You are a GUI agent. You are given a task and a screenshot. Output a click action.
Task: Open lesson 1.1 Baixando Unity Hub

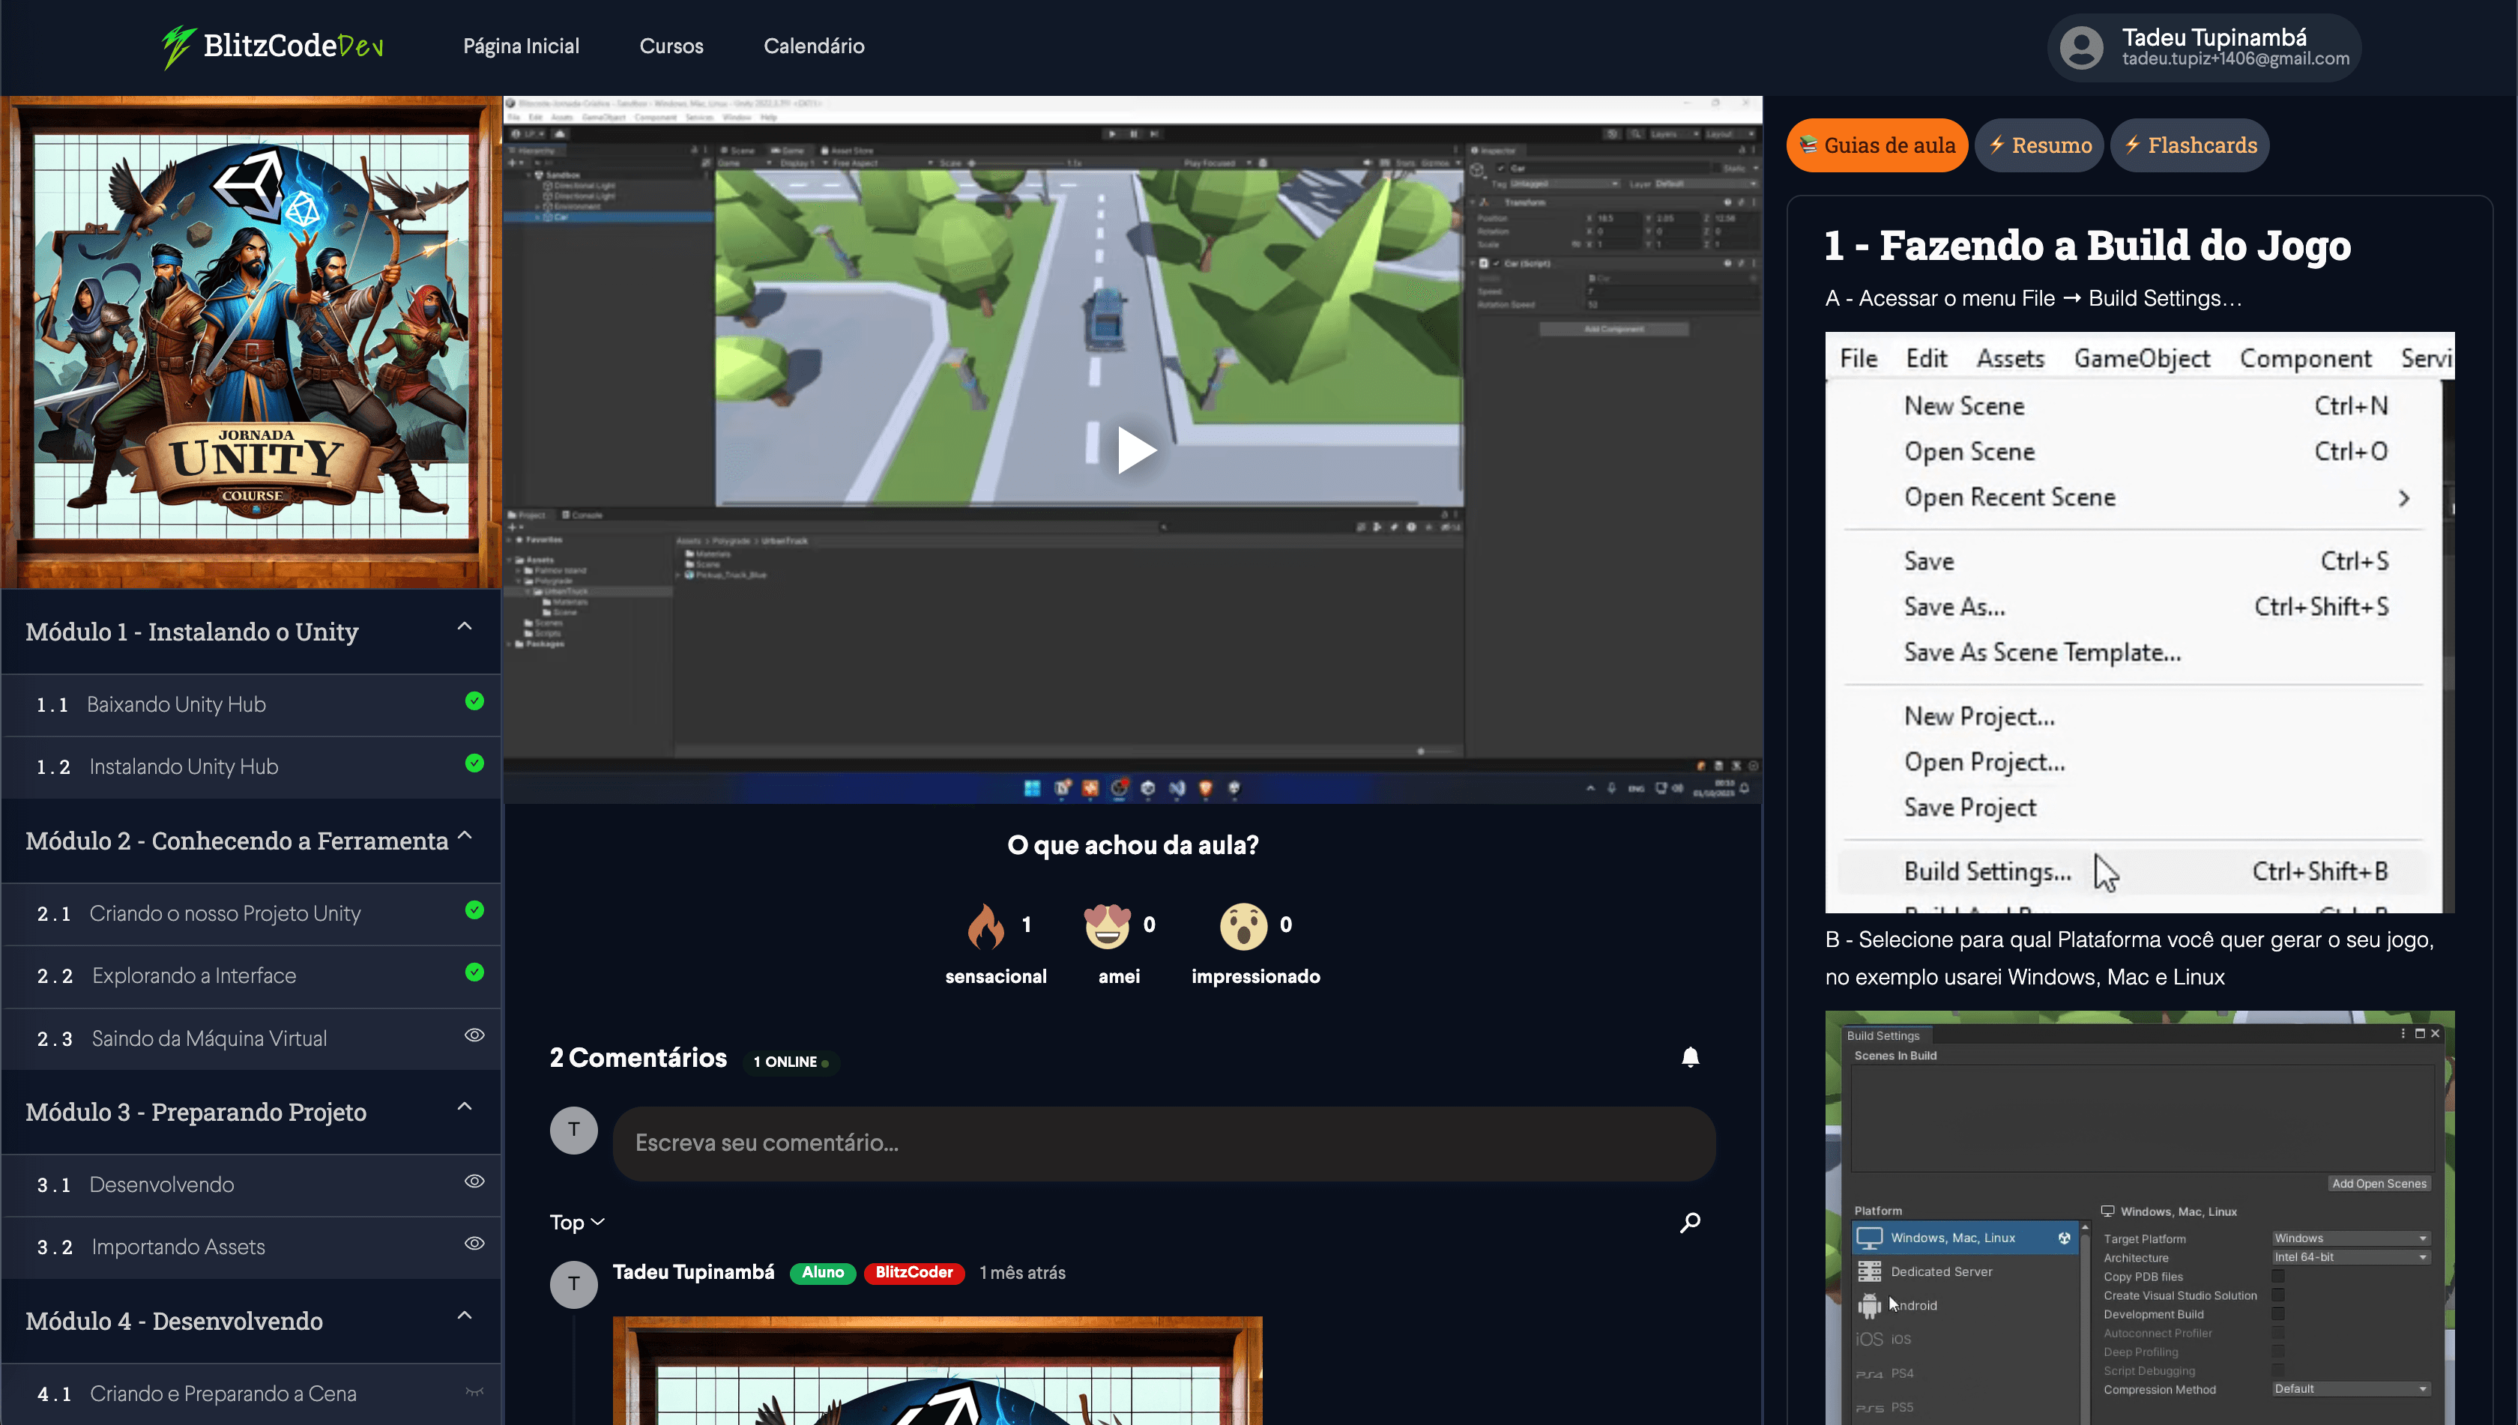click(x=250, y=705)
